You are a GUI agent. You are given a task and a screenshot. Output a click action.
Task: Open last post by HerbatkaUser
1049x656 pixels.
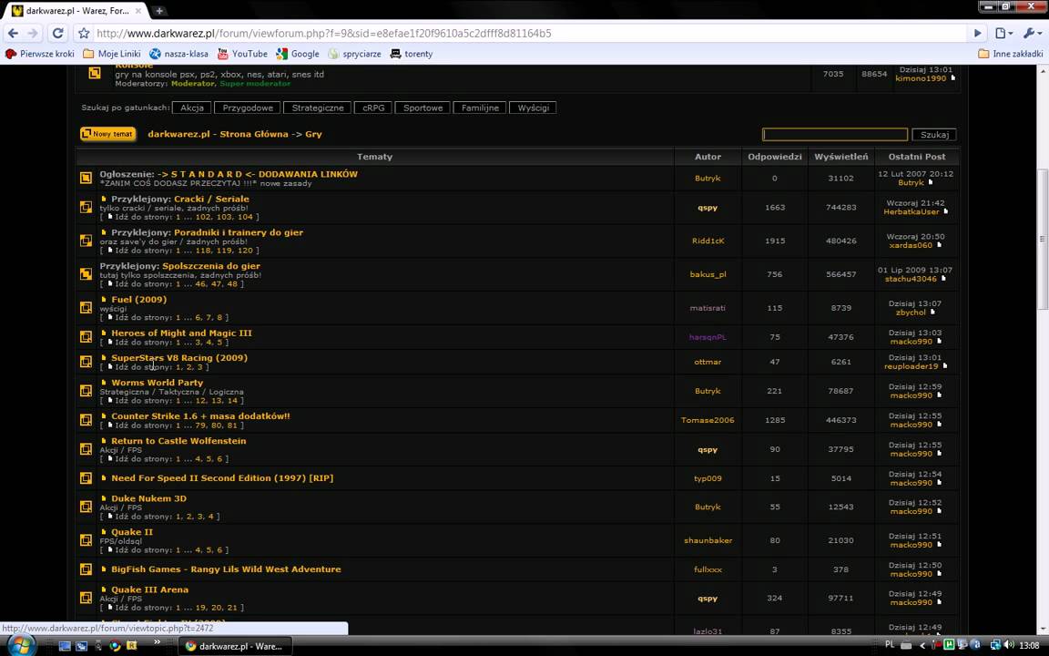point(912,211)
